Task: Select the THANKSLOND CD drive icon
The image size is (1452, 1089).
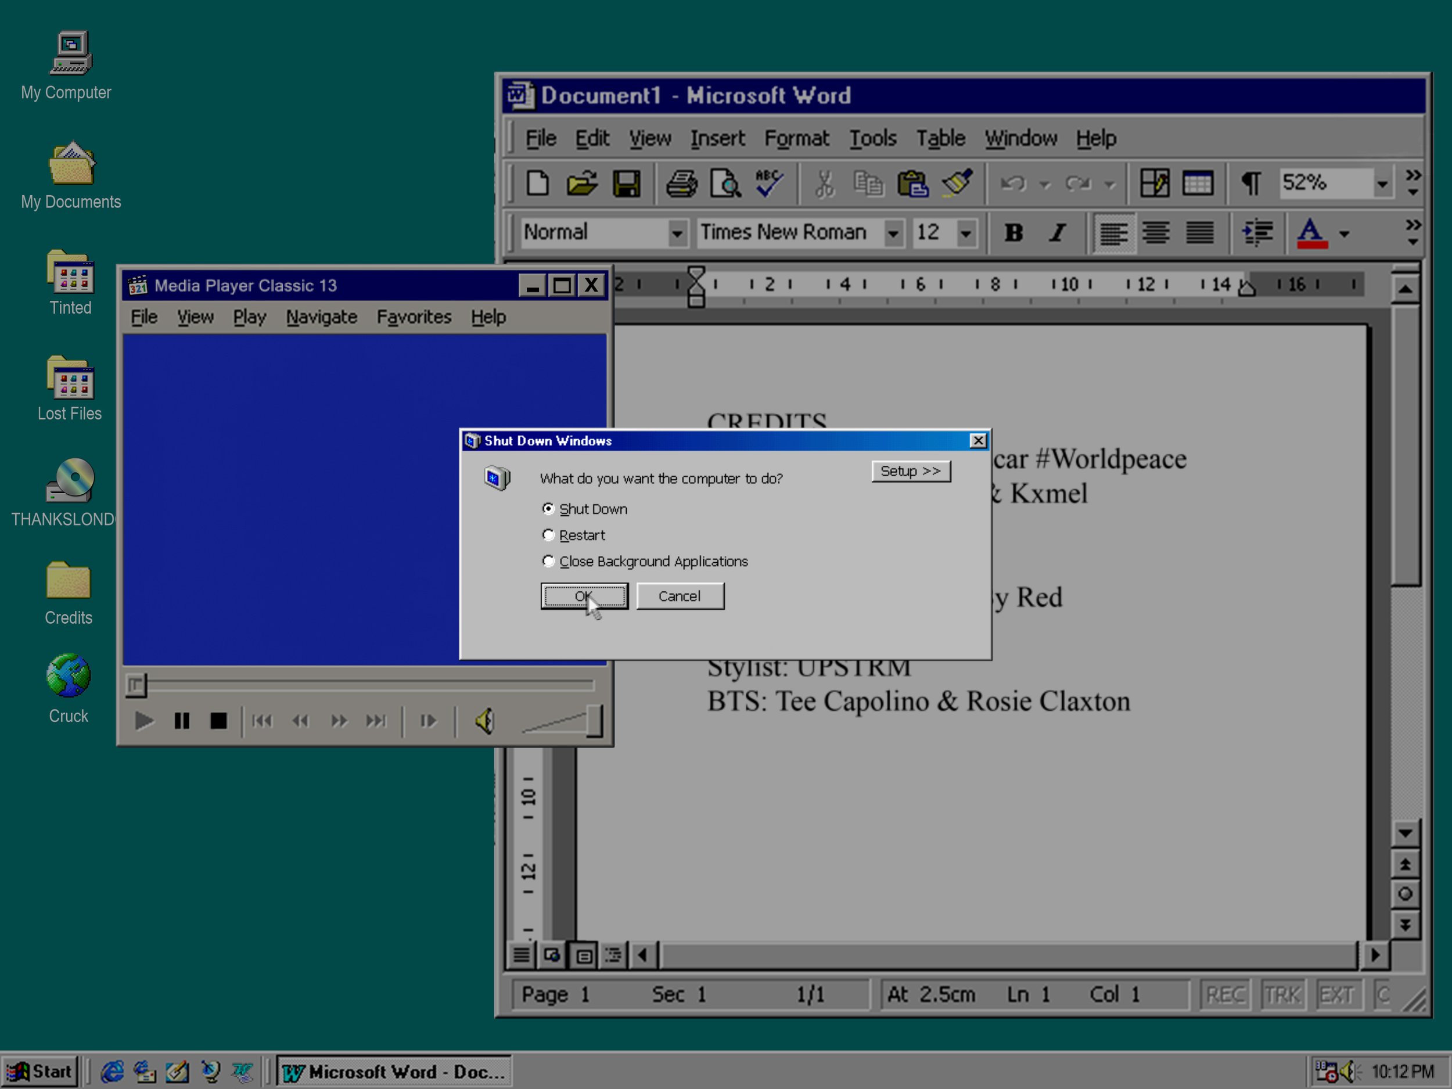Action: [64, 493]
